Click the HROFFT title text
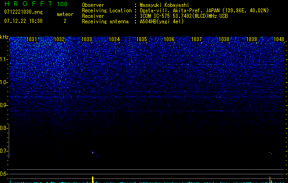The width and height of the screenshot is (288, 183). tap(28, 4)
